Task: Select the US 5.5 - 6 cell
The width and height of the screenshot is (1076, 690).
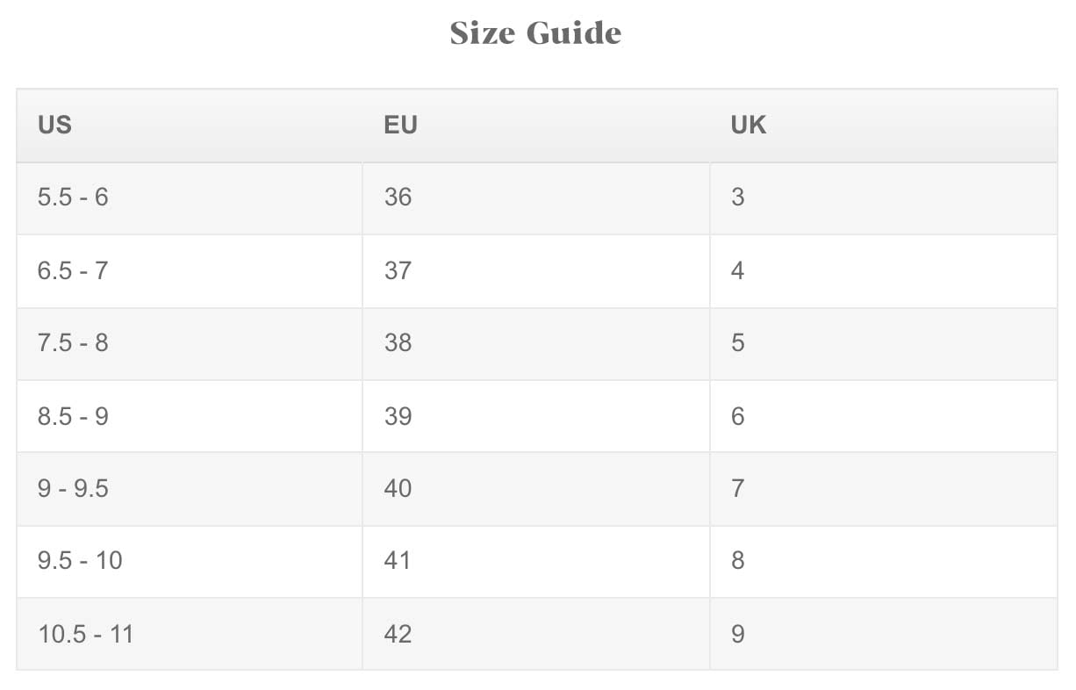Action: 73,198
